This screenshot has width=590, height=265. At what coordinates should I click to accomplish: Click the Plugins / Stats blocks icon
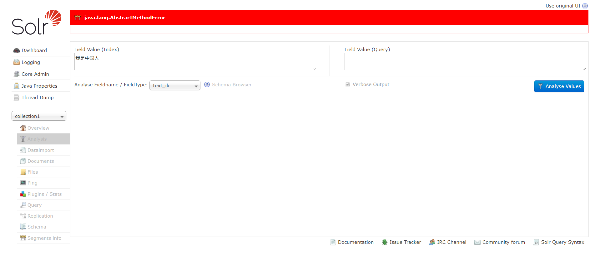23,194
